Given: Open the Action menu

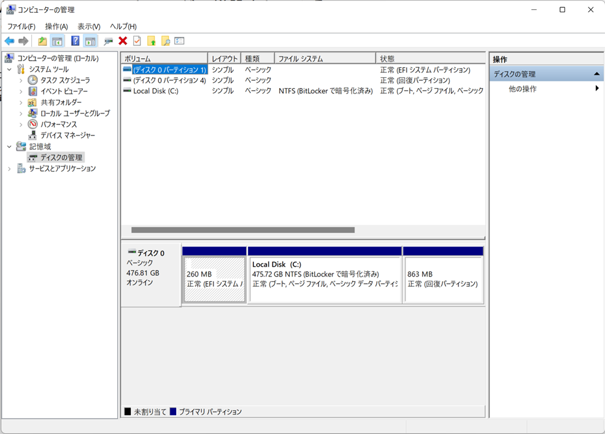Looking at the screenshot, I should click(x=56, y=26).
